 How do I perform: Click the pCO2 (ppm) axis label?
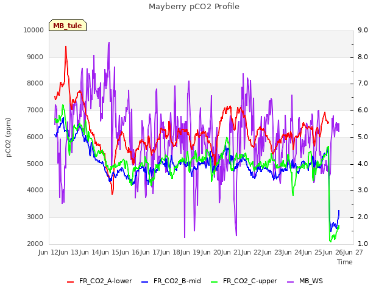click(8, 137)
